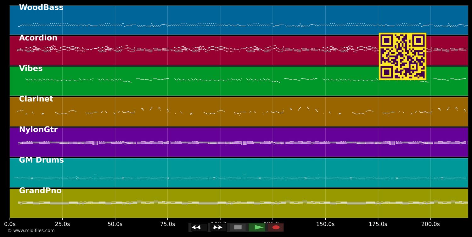Click the 50.0s timeline marker
The width and height of the screenshot is (472, 237).
coord(115,224)
